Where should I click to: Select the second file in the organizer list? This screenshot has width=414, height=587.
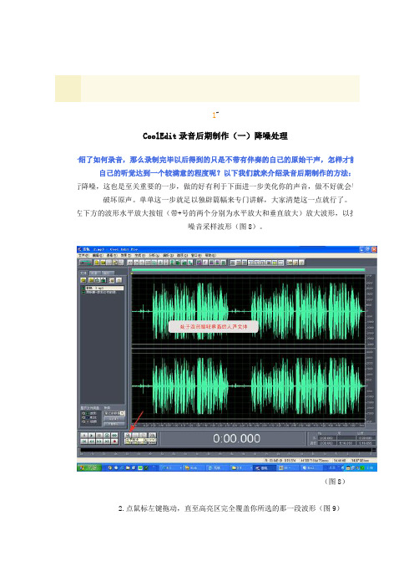101,292
